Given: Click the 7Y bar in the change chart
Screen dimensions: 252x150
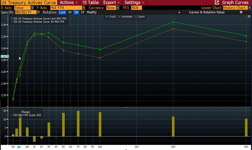Looking at the screenshot, I should 78,123.
